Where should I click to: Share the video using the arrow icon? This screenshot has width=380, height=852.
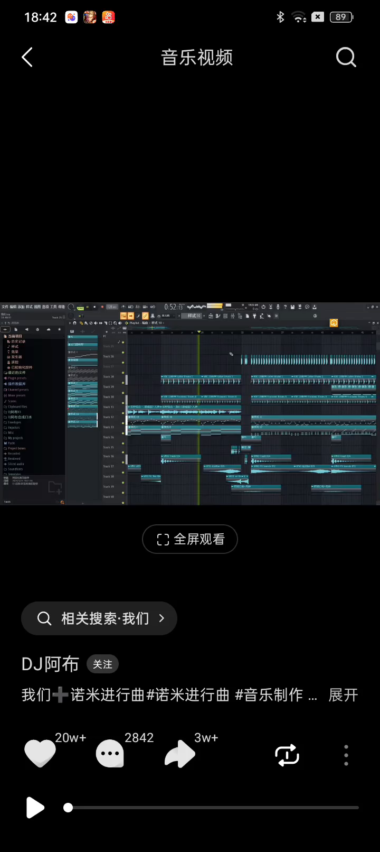[180, 755]
